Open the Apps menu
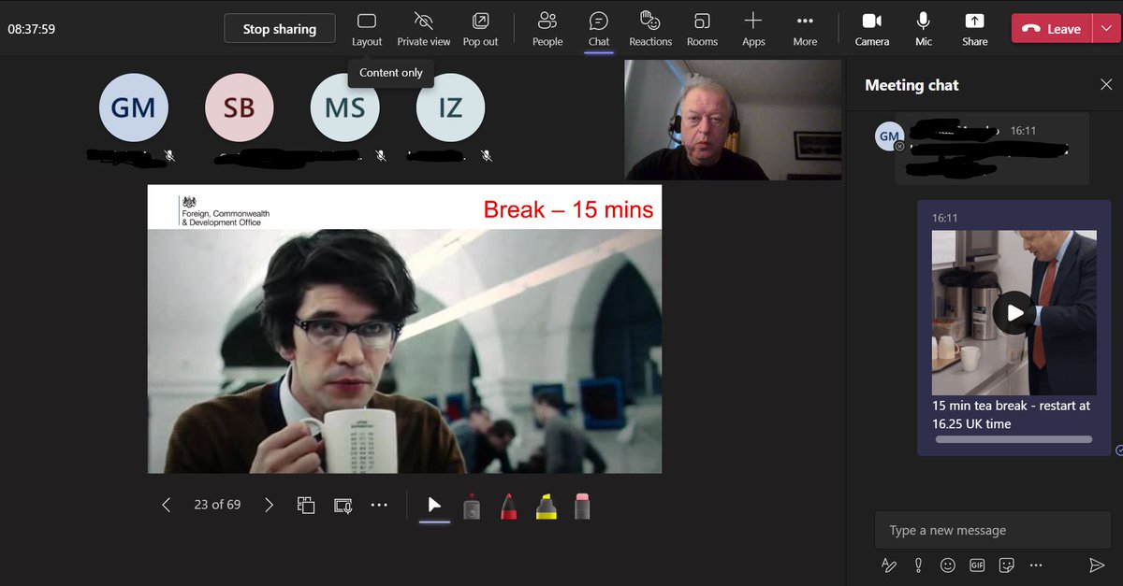The image size is (1123, 586). point(753,29)
